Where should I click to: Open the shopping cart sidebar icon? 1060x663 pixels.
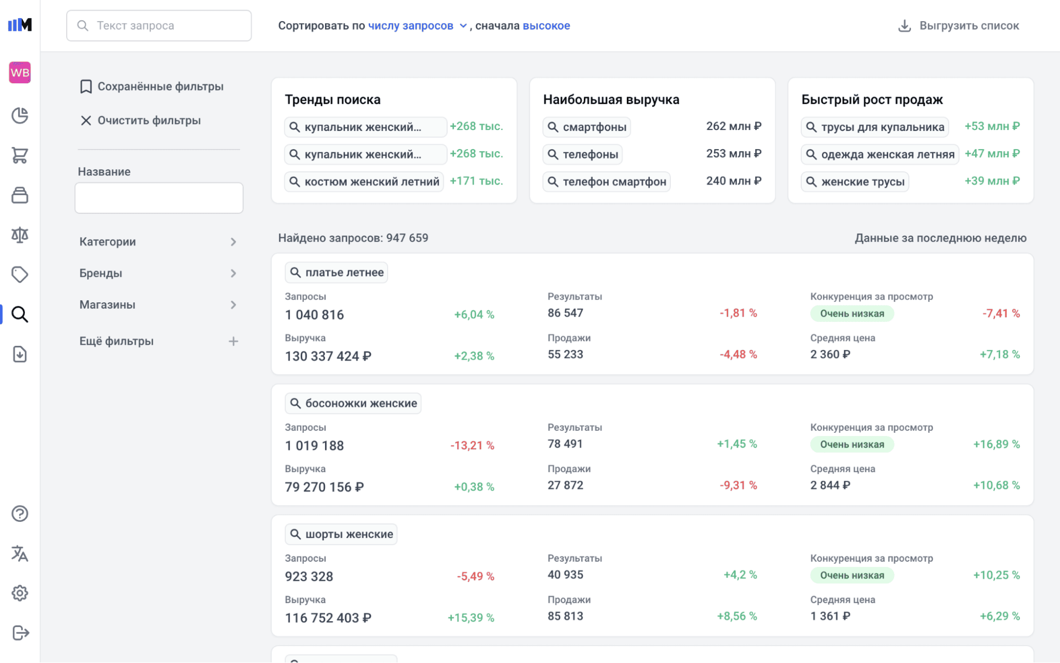[x=20, y=155]
